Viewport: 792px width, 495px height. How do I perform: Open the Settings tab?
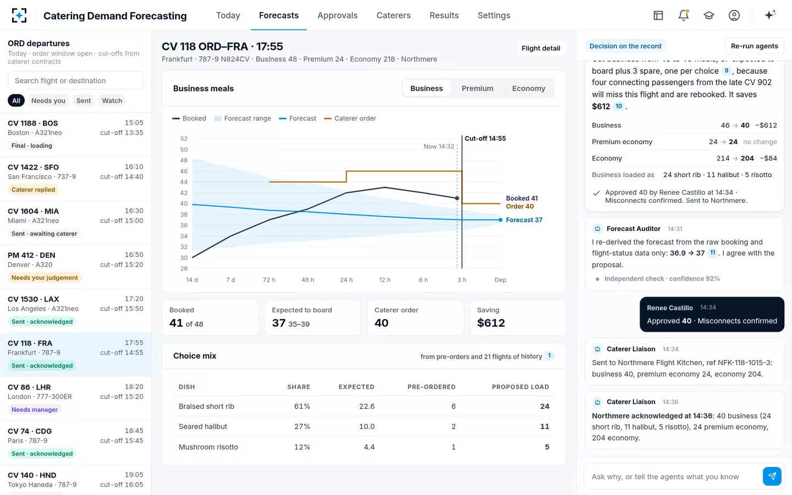[494, 15]
